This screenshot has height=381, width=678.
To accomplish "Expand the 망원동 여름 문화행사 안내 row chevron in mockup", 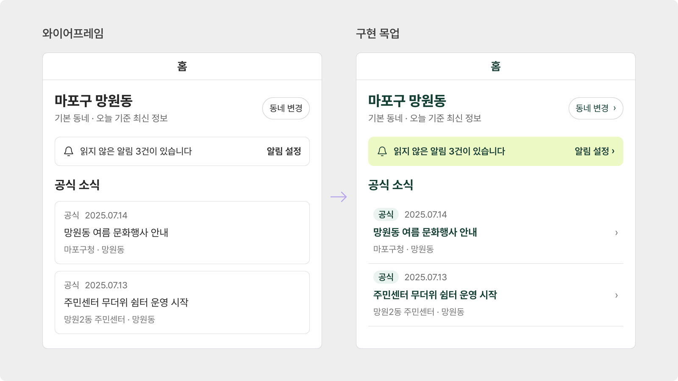I will [x=617, y=232].
